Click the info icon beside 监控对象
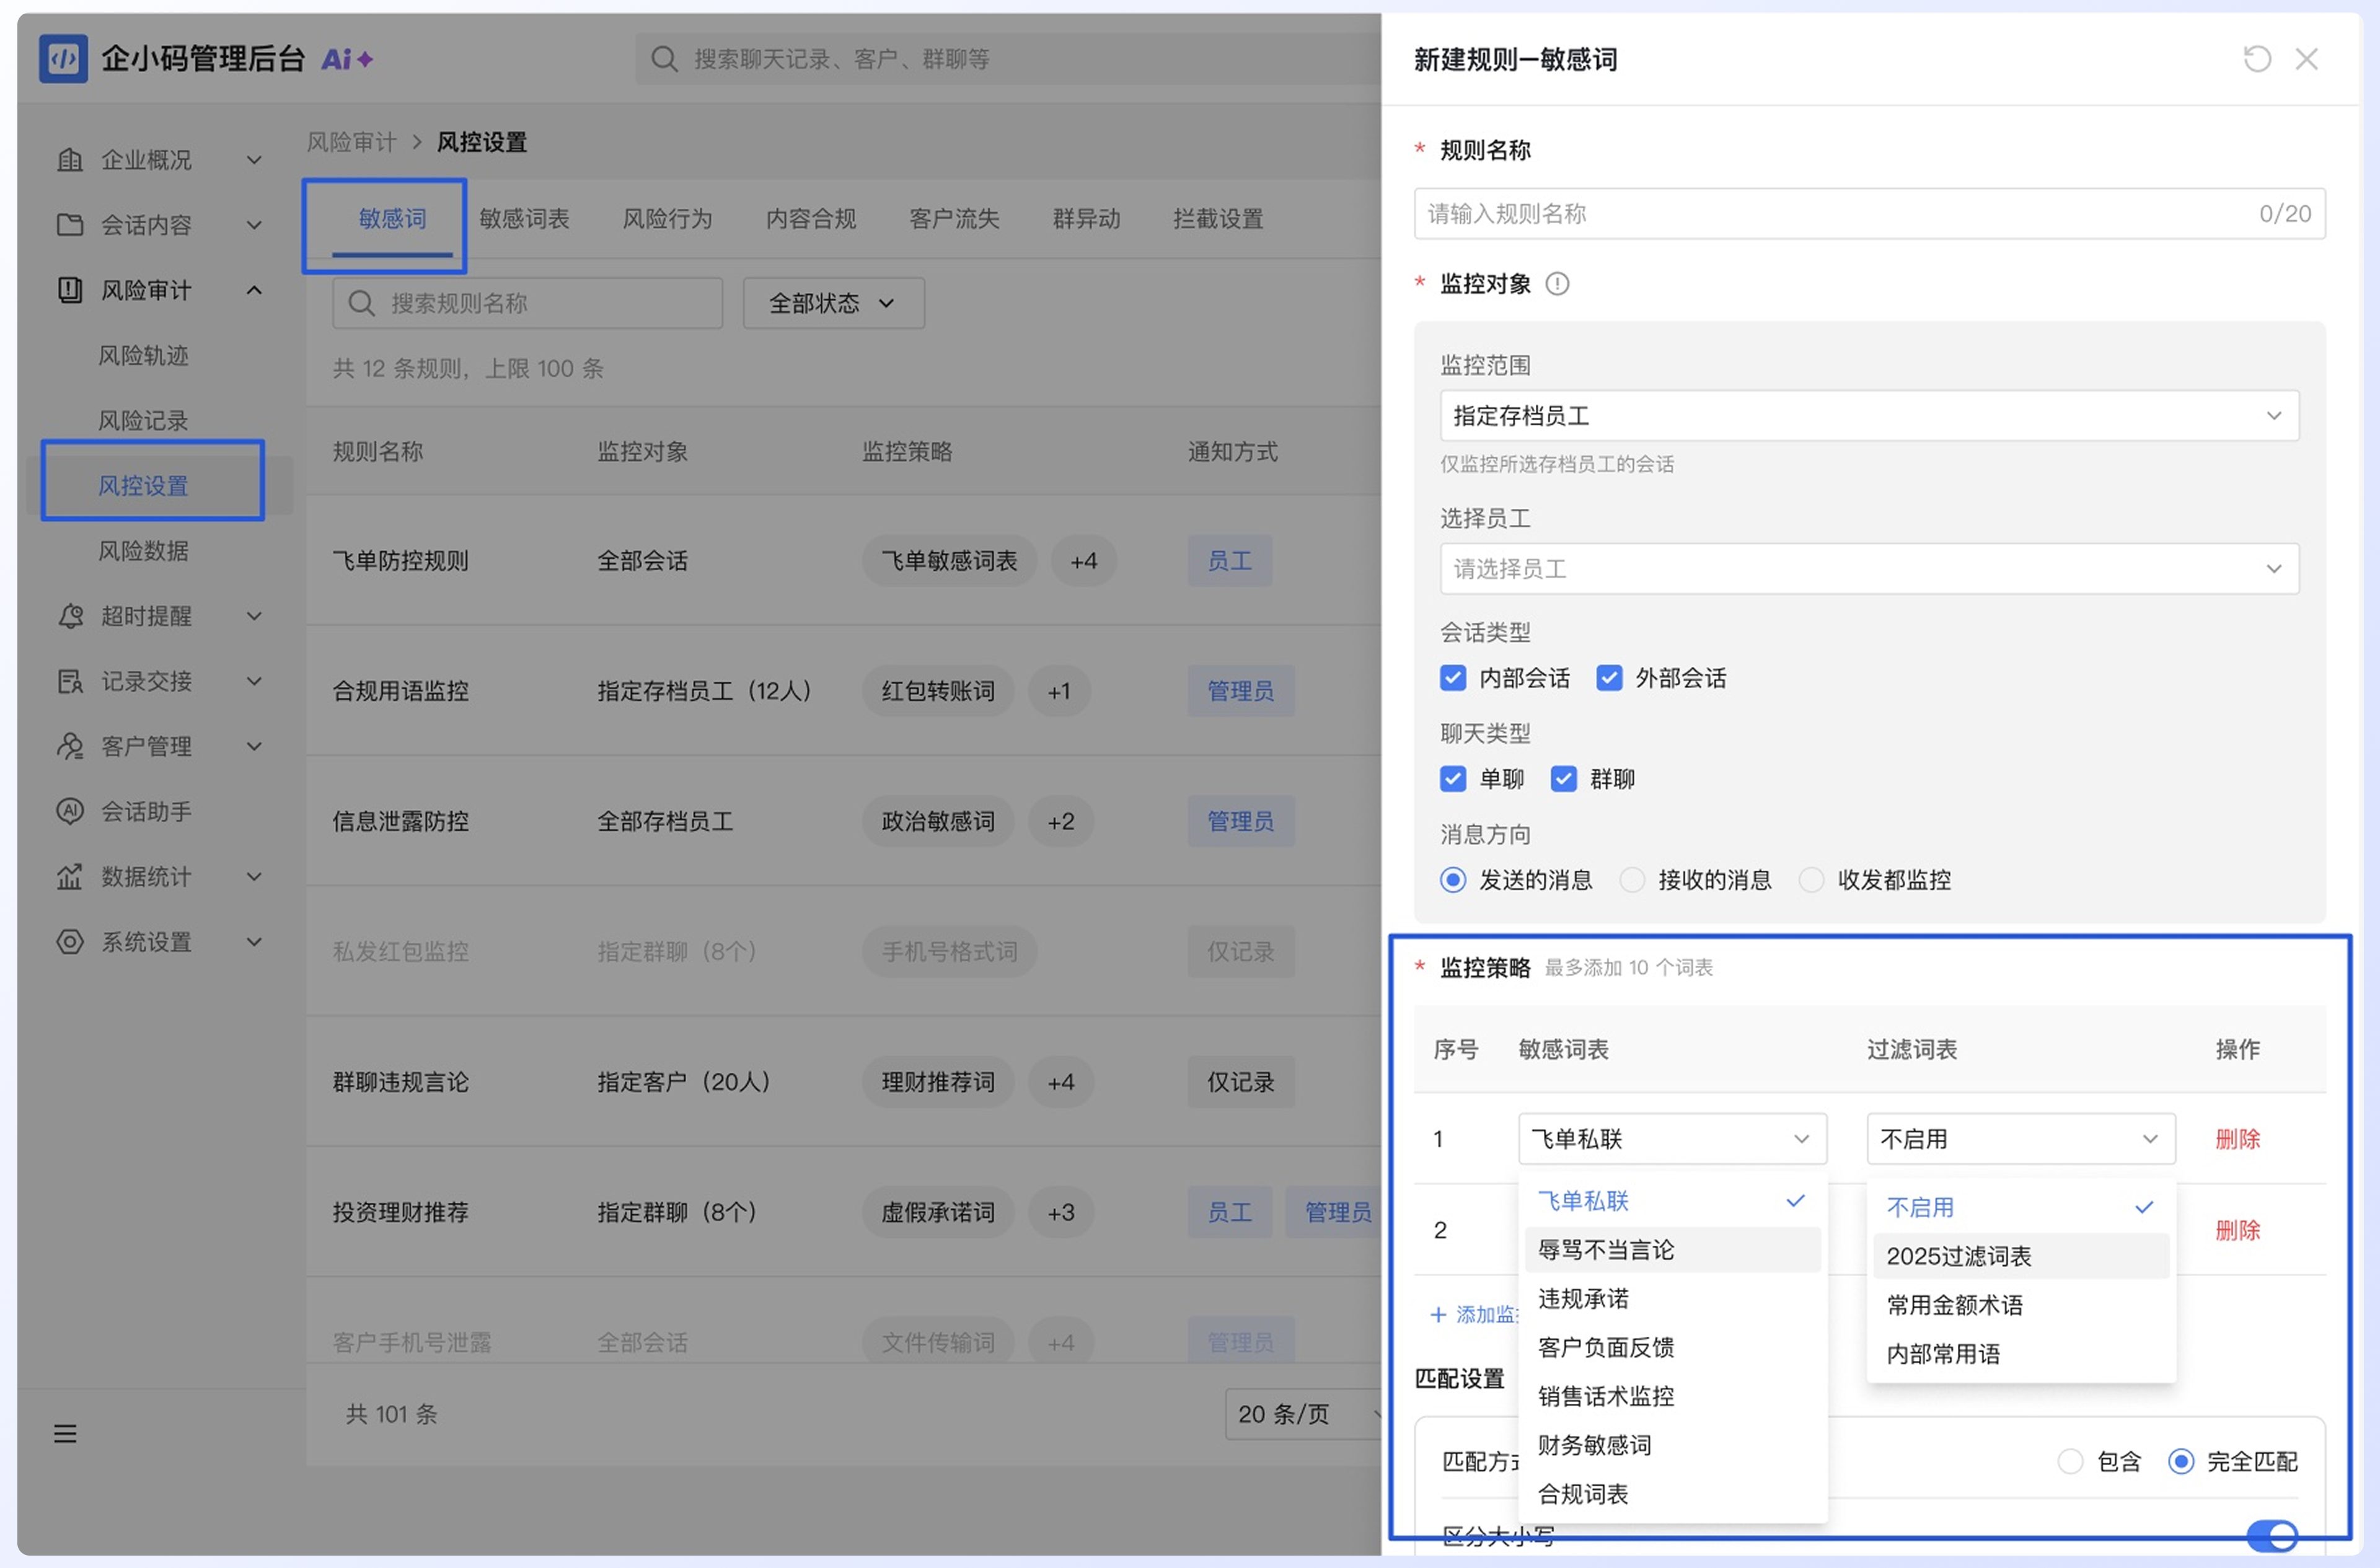The height and width of the screenshot is (1568, 2380). point(1557,284)
